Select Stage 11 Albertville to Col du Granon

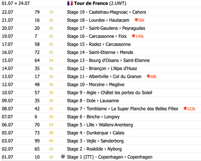tap(104, 76)
